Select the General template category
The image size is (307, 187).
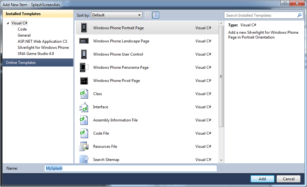pos(24,35)
